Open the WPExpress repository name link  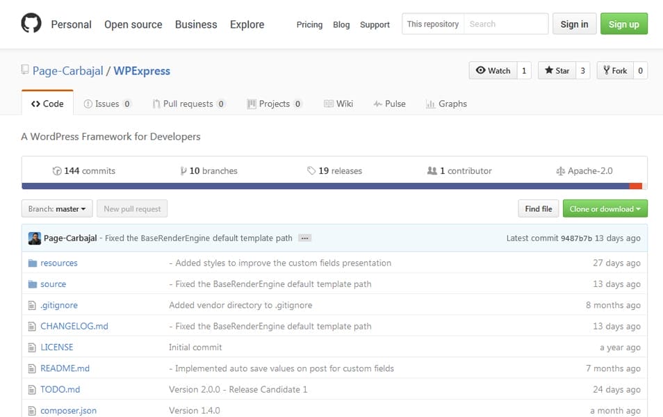[x=142, y=71]
